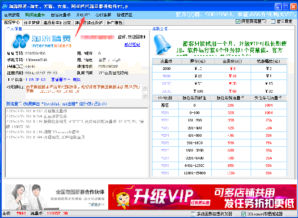This screenshot has height=218, width=298.
Task: Switch to the fourth tab before 推广赚钱
Action: click(x=89, y=23)
